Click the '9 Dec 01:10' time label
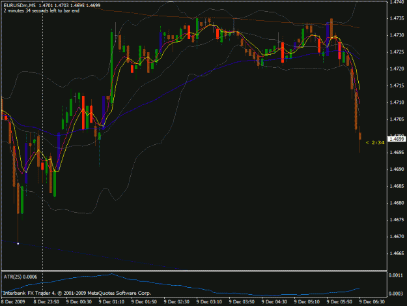The image size is (407, 306). coord(111,302)
